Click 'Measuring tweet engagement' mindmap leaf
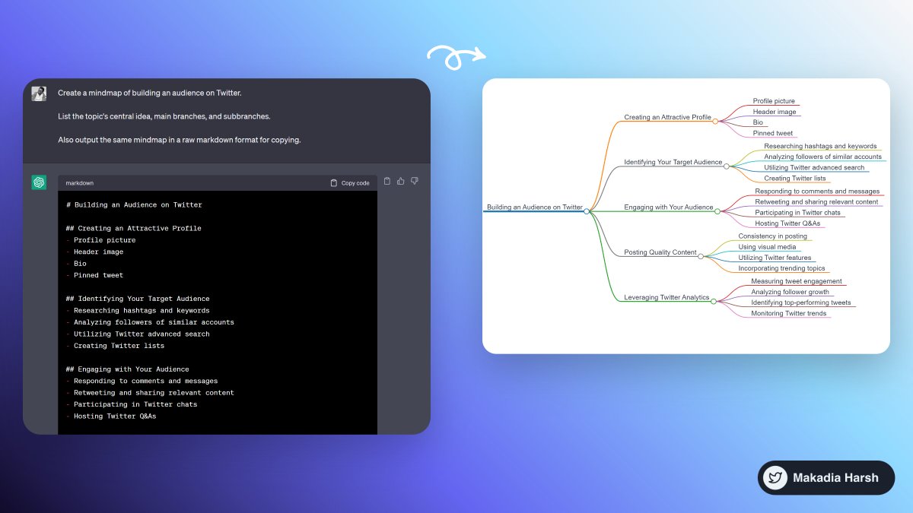 [x=797, y=281]
